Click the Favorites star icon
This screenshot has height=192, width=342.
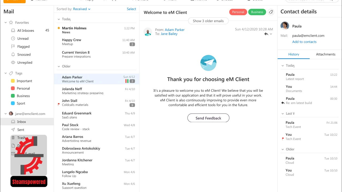pos(11,22)
